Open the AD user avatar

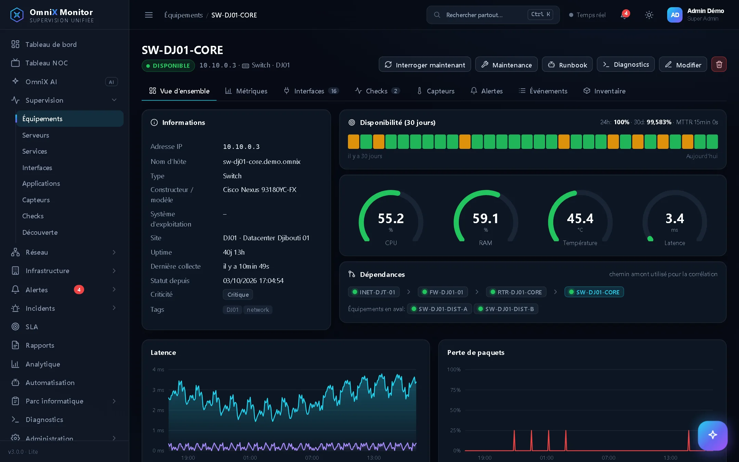[x=675, y=15]
